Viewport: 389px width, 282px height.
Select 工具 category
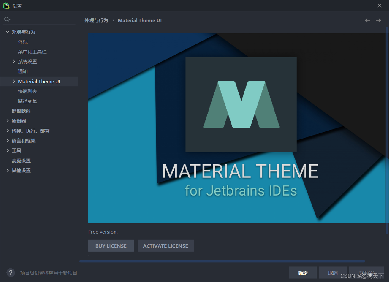tap(16, 150)
